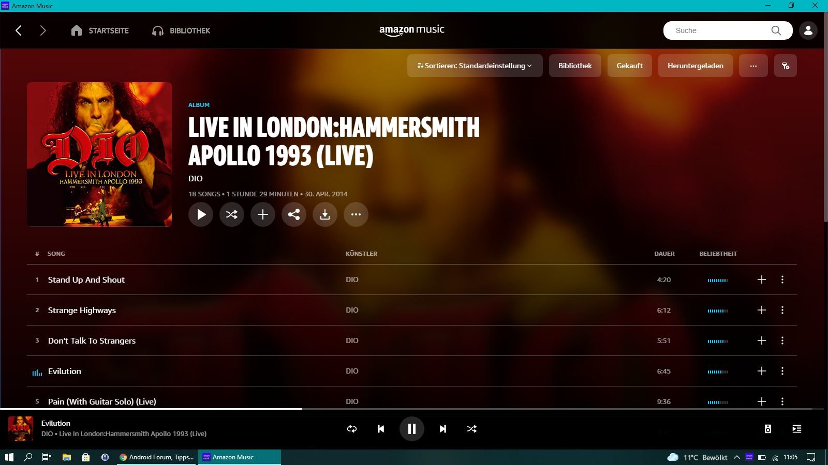Click the page vertical scrollbar
Screen dimensions: 828x465
point(825,118)
